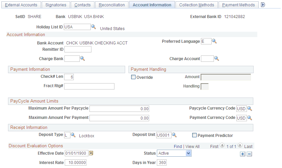Click the External Bank ID value 121042882
Viewport: 282px width, 168px height.
[x=234, y=17]
